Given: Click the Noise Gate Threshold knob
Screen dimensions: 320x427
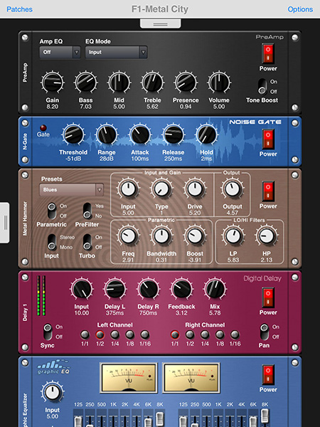Looking at the screenshot, I should (x=73, y=135).
